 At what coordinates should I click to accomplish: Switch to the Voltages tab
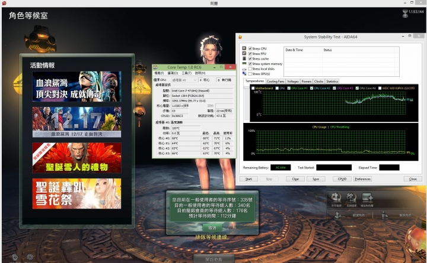293,82
